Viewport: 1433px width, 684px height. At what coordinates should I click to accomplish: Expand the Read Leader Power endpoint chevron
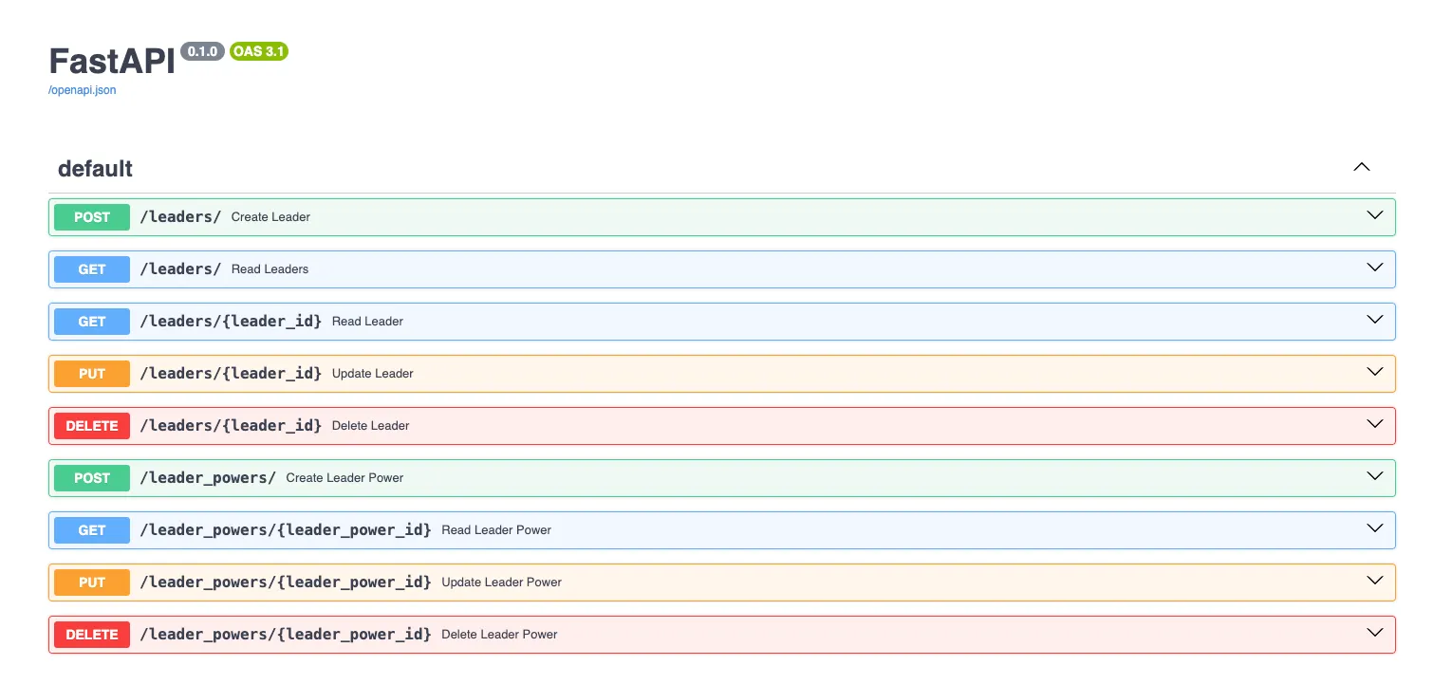click(x=1374, y=528)
